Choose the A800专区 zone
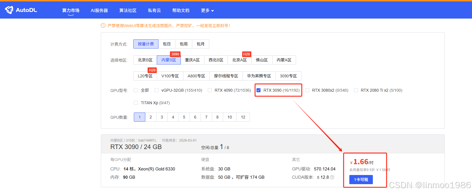 point(196,76)
